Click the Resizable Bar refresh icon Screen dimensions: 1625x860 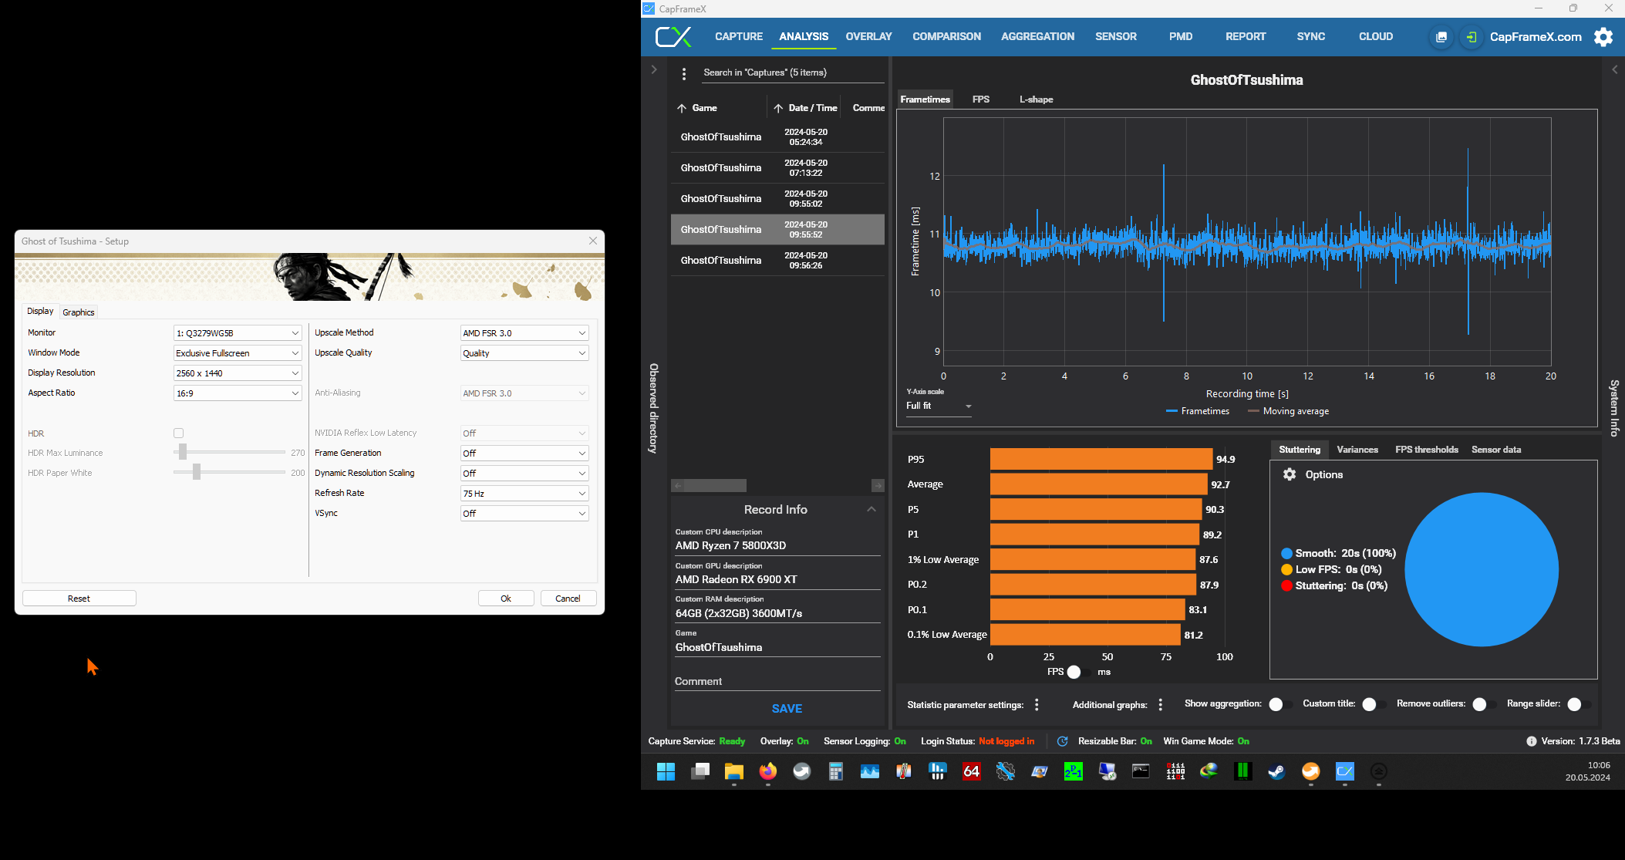point(1062,741)
